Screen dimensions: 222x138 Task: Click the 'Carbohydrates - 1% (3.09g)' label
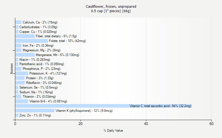(38, 27)
